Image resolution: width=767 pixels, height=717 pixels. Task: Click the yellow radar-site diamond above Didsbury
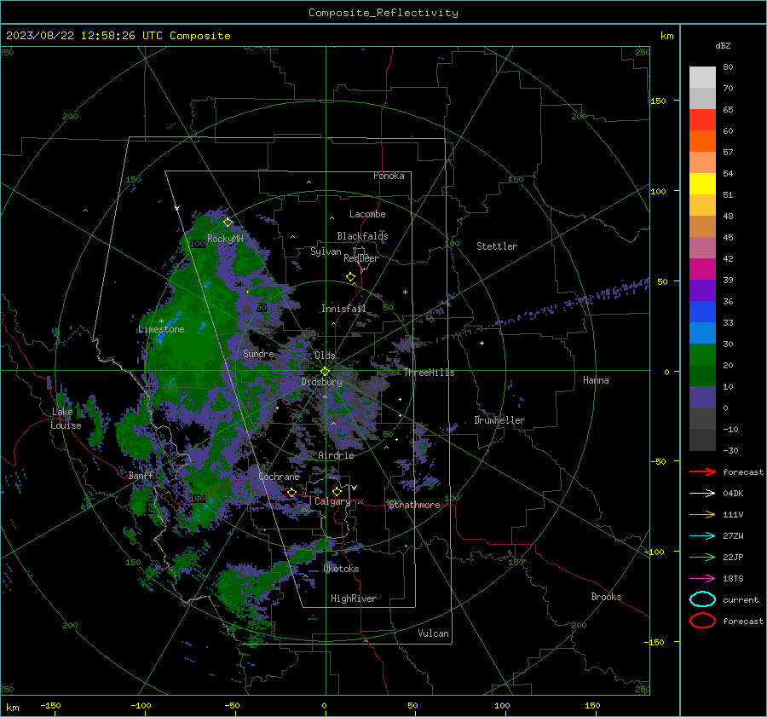coord(325,372)
